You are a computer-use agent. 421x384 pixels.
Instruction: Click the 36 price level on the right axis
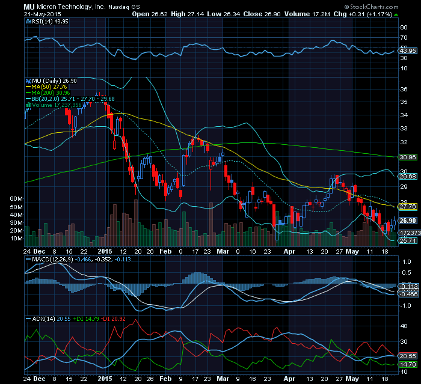404,90
